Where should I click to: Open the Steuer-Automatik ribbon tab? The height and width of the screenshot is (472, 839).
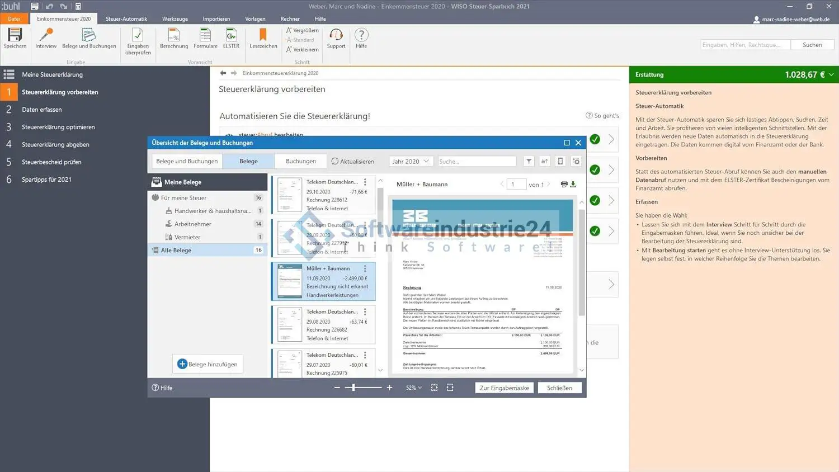point(126,19)
